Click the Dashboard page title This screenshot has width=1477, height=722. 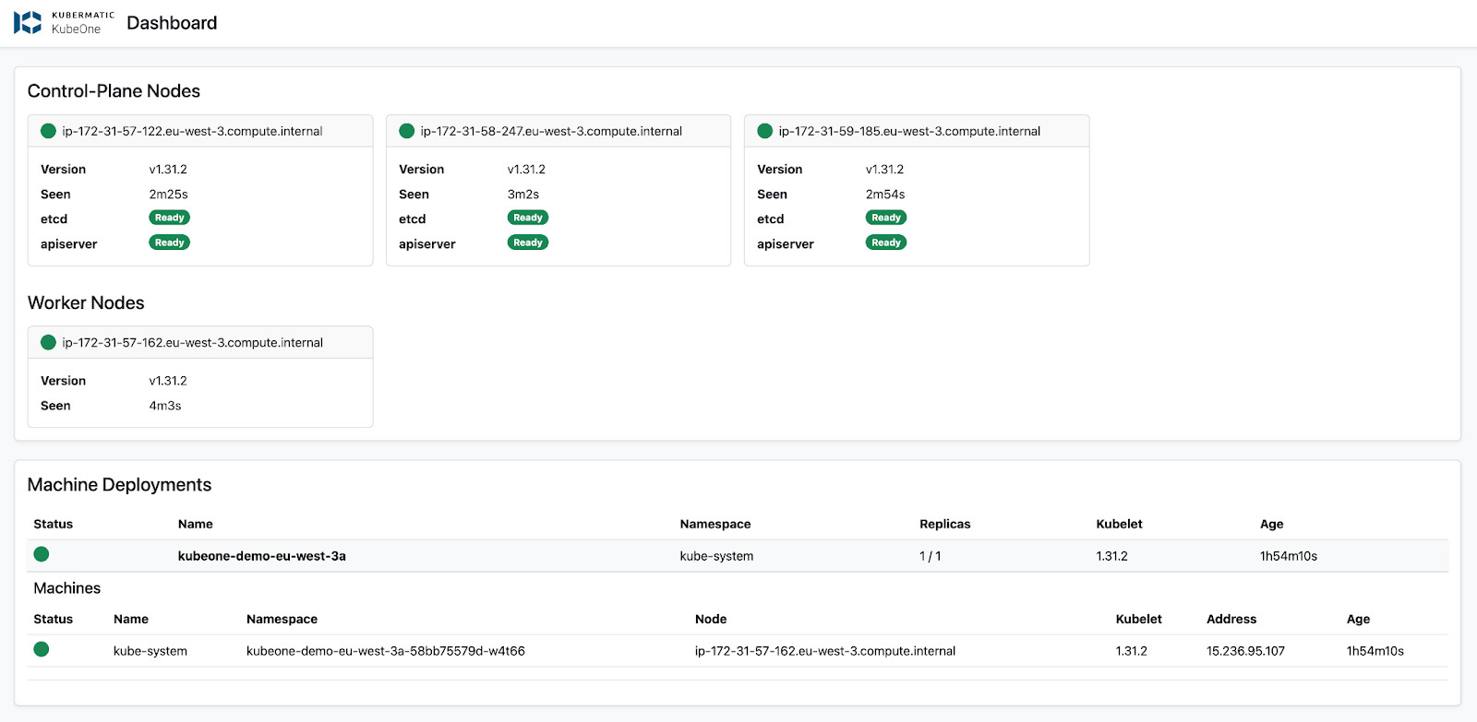click(172, 23)
